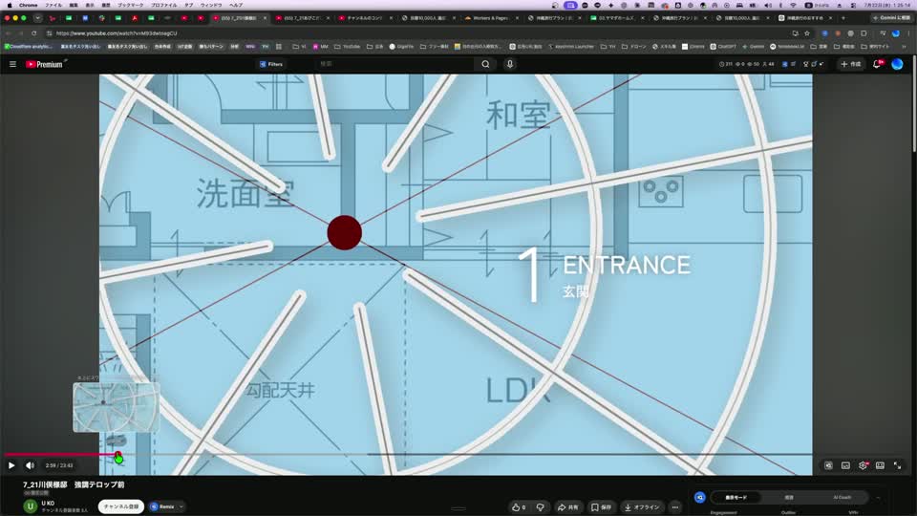Play the video with the play button
This screenshot has height=516, width=917.
(11, 465)
